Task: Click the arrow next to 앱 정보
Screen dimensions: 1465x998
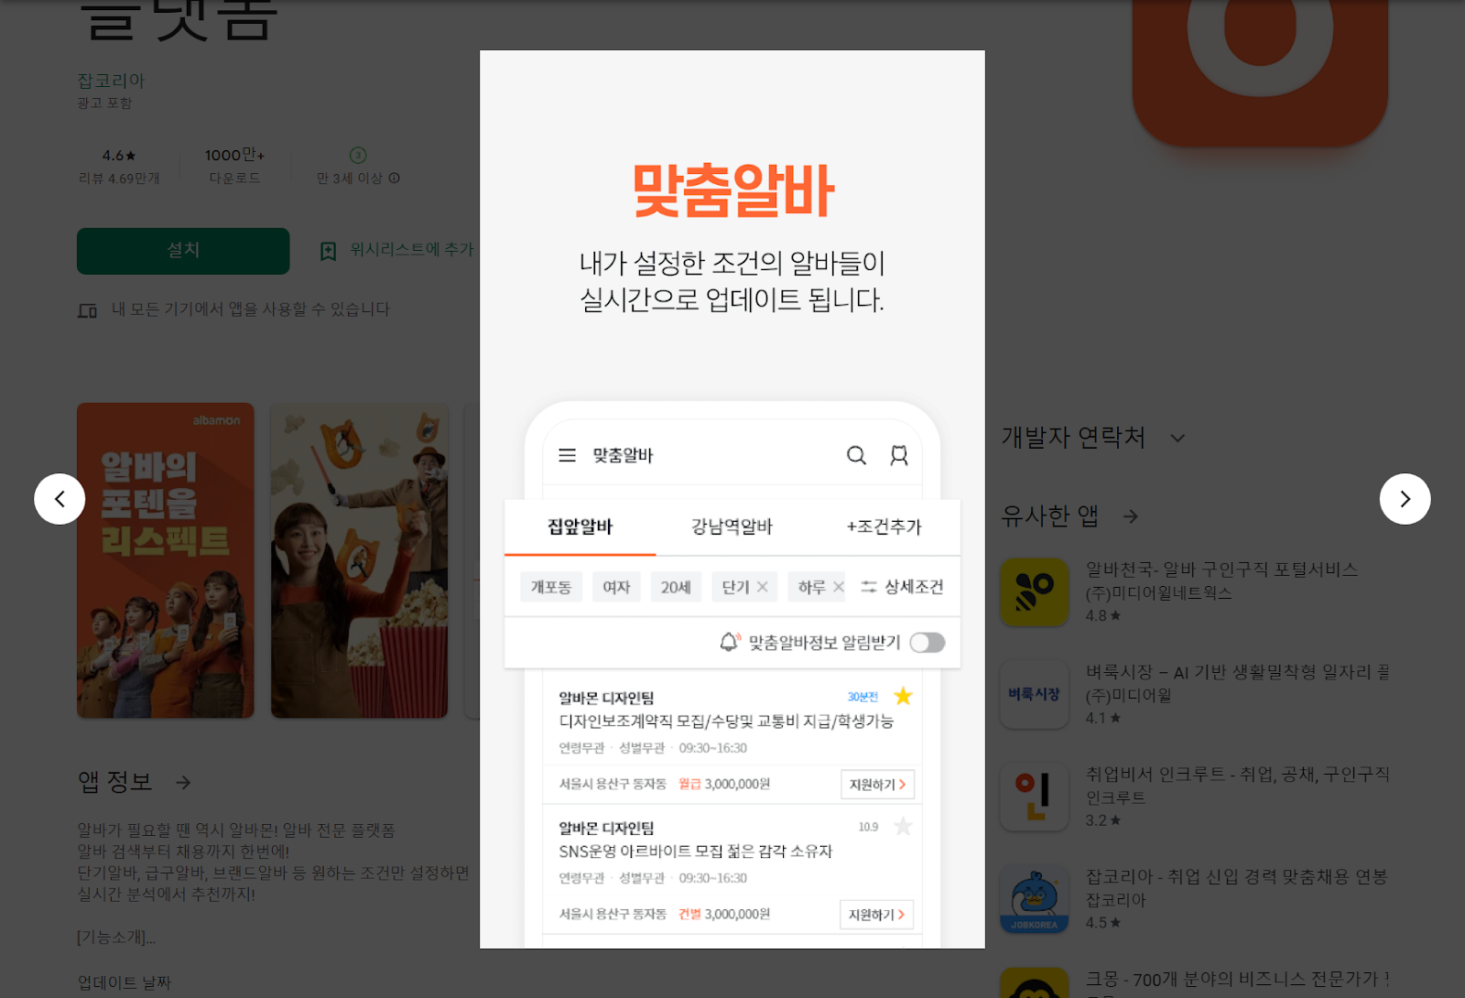Action: 183,782
